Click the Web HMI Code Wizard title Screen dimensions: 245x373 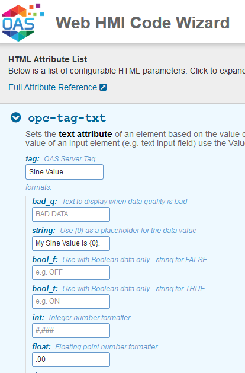pos(143,23)
